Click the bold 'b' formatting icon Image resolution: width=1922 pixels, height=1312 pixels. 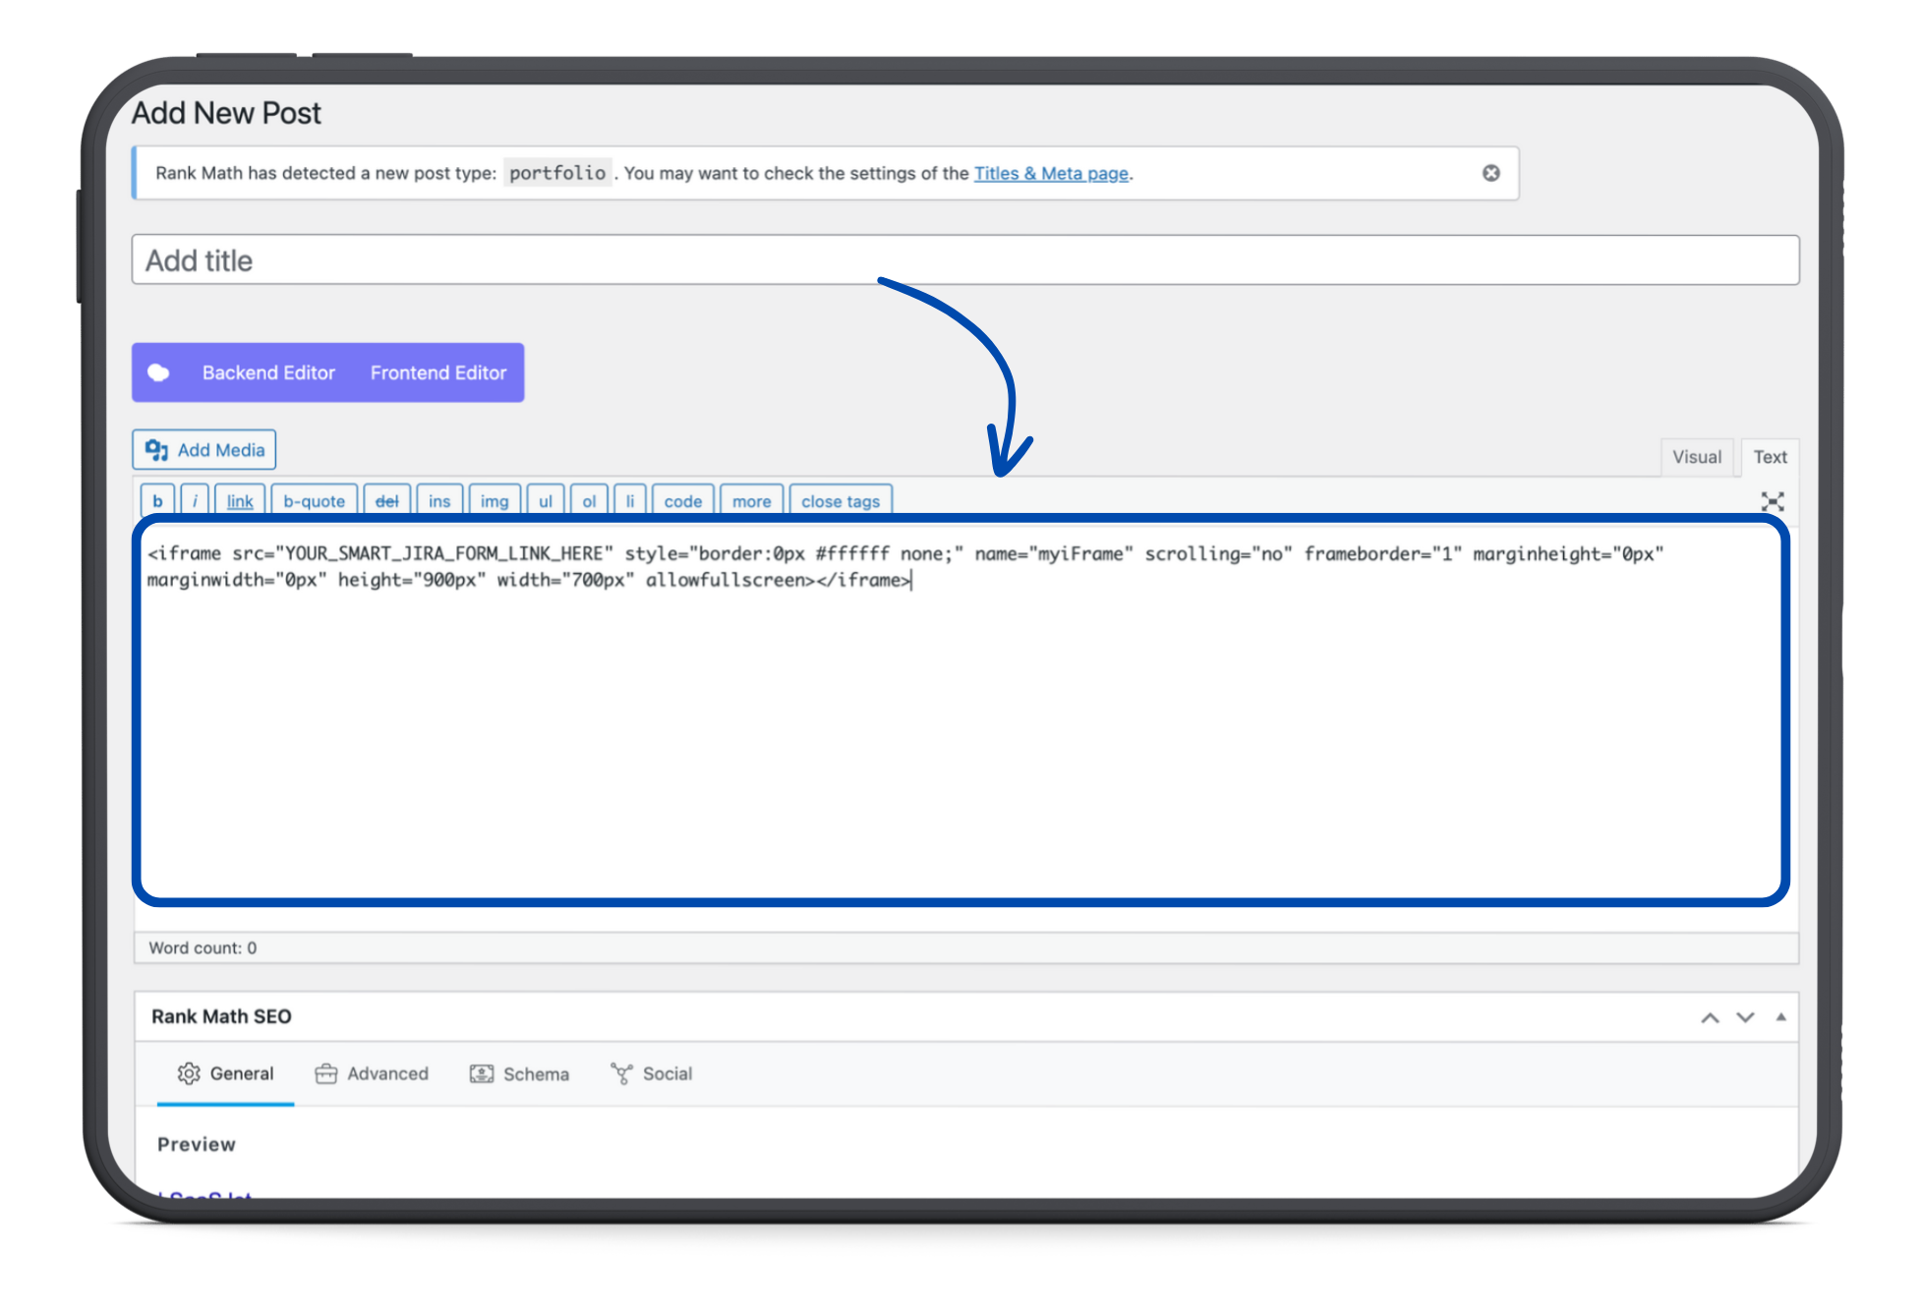[157, 500]
